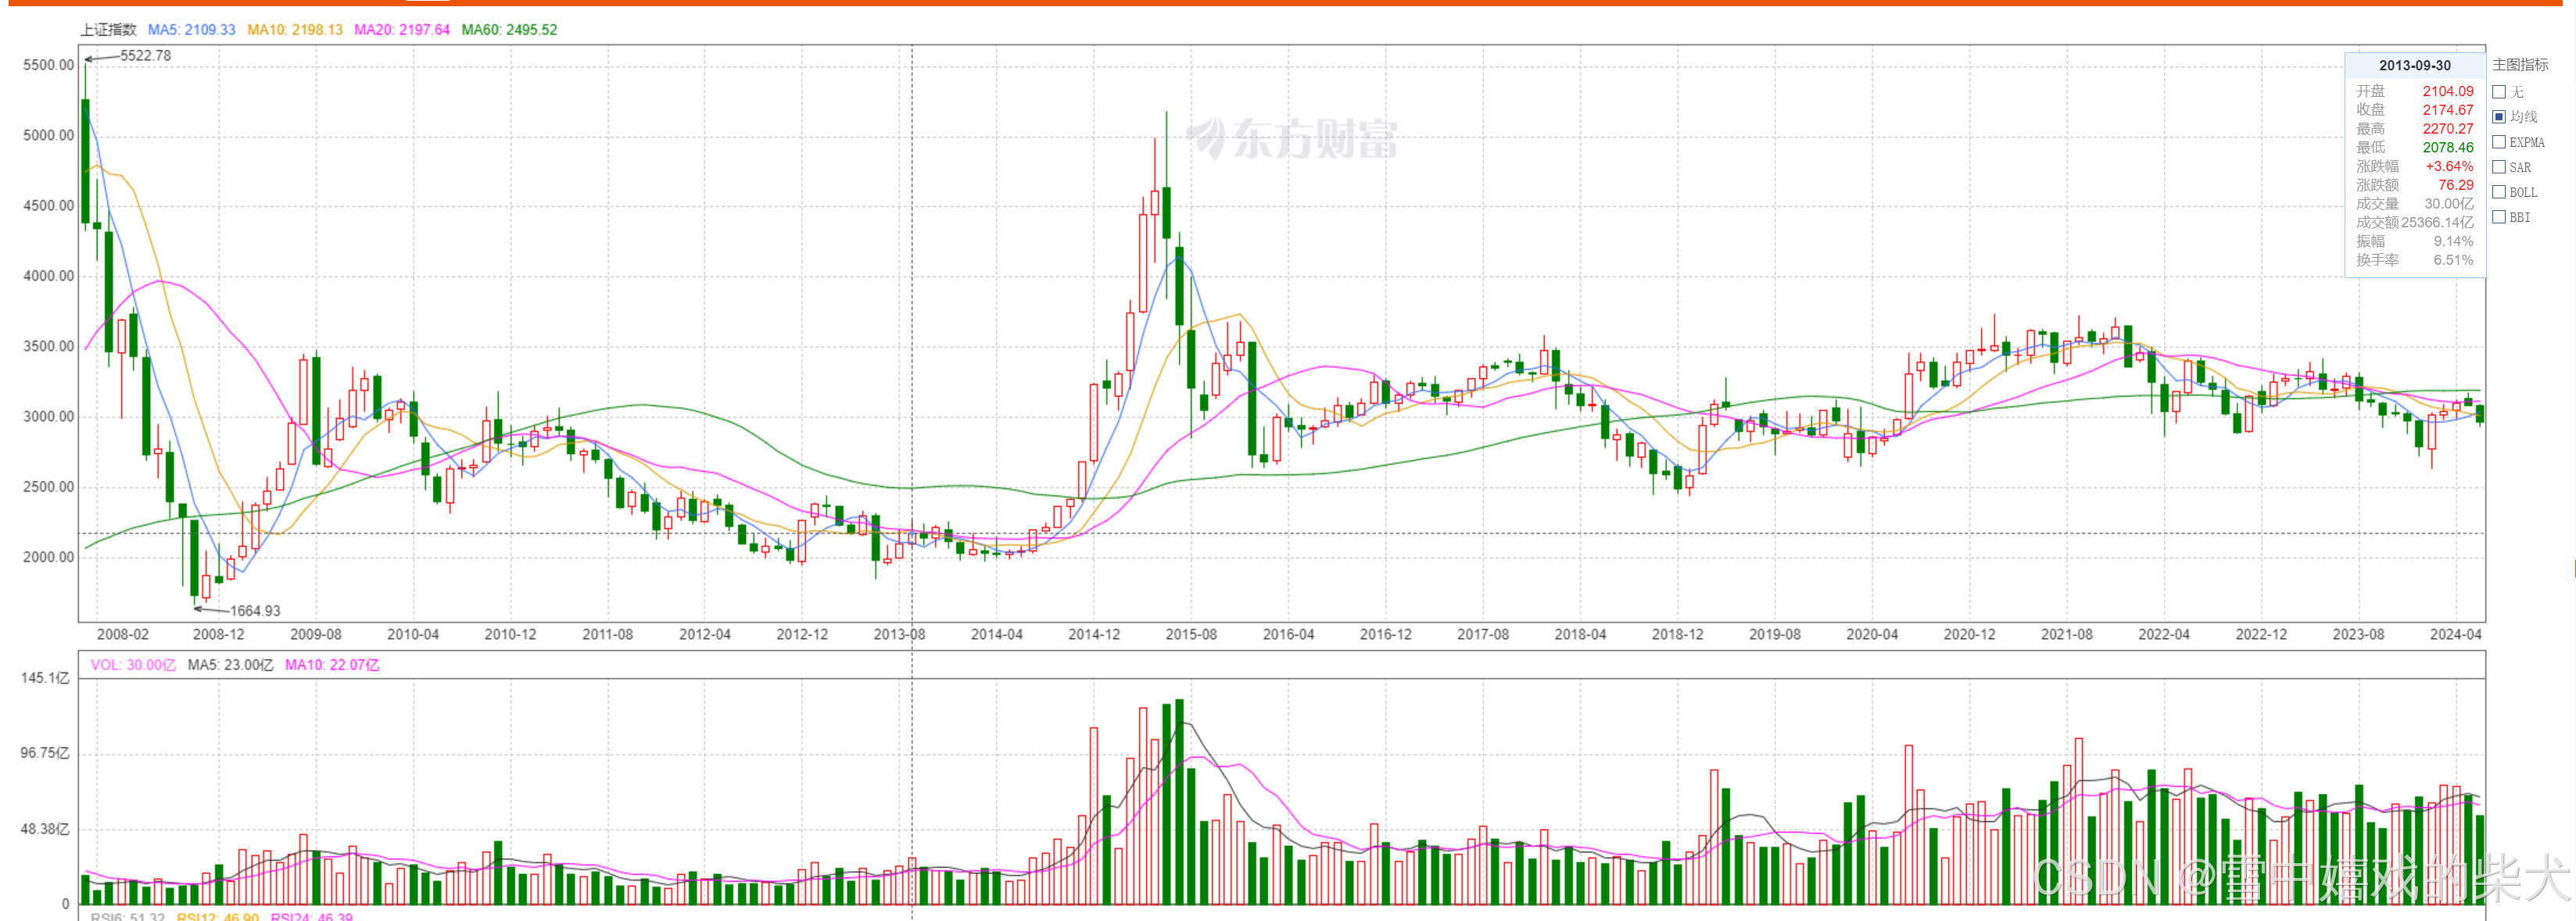This screenshot has width=2576, height=921.
Task: Click the MA10 legend value at top
Action: tap(295, 30)
